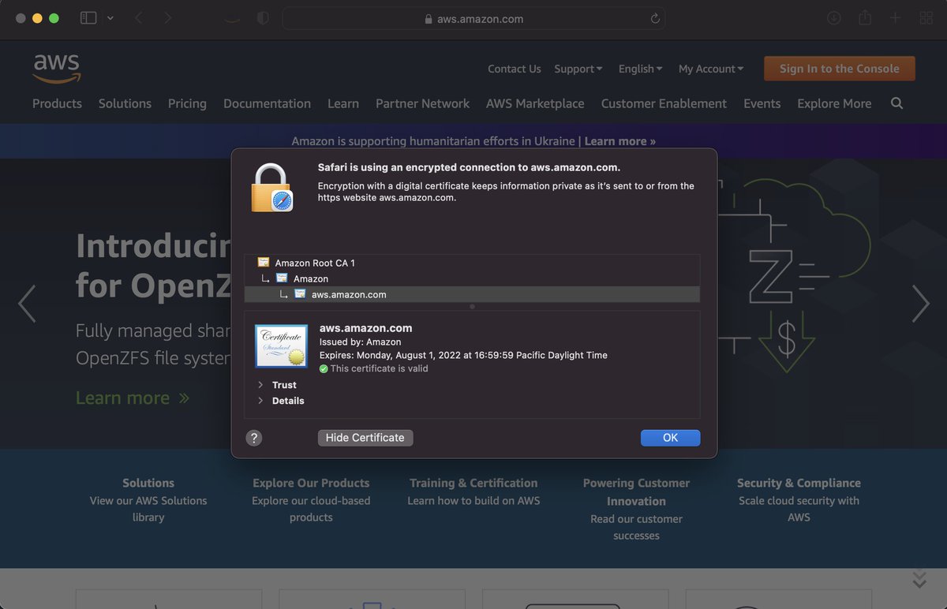Screen dimensions: 947x609
Task: Open Explore More in navigation
Action: (x=834, y=103)
